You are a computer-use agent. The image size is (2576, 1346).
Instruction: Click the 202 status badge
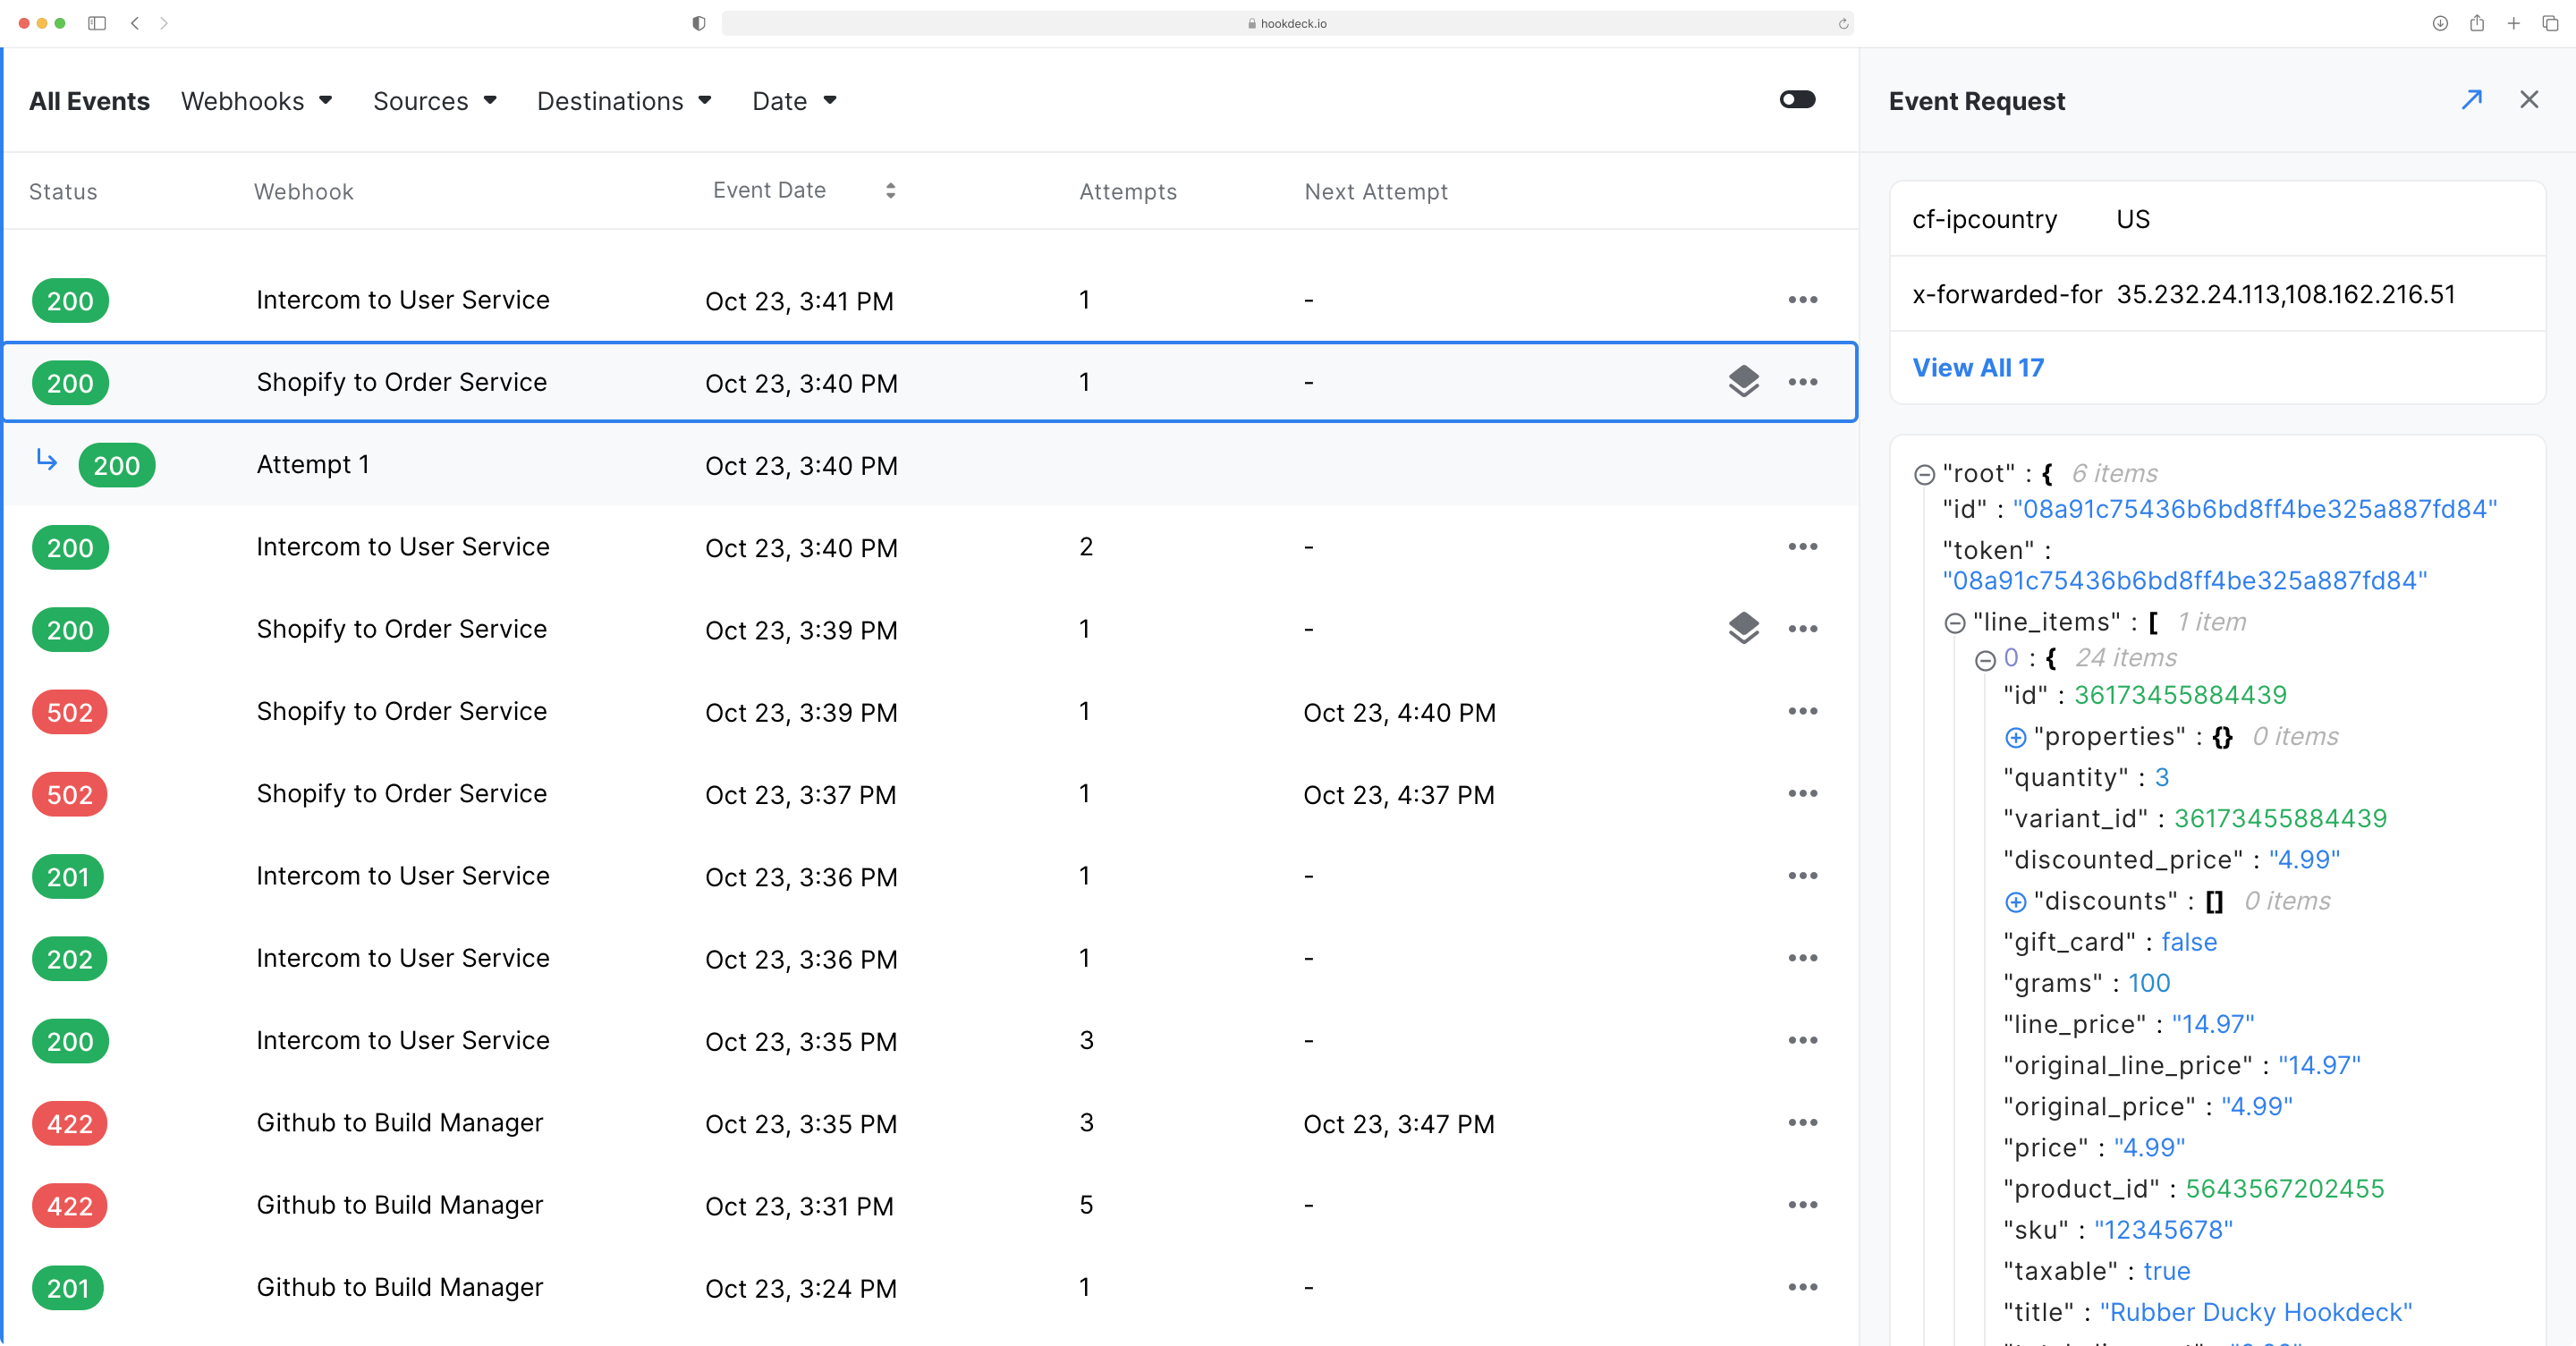(69, 959)
